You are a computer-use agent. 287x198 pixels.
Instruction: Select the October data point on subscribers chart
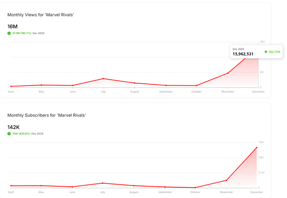pos(196,188)
